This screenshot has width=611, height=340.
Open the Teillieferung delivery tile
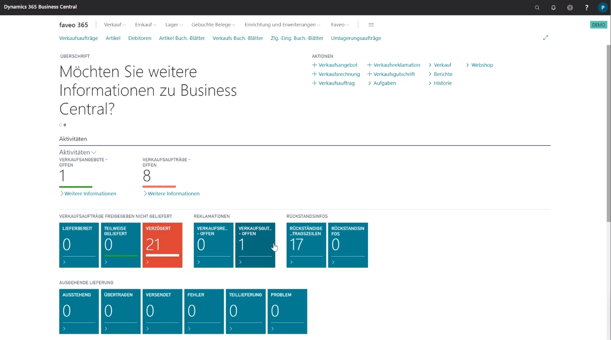(x=246, y=312)
